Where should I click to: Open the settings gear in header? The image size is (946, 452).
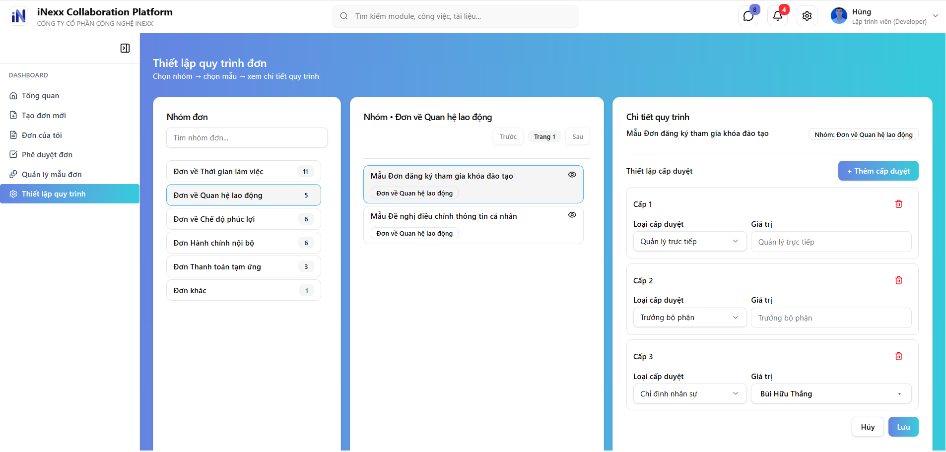807,16
